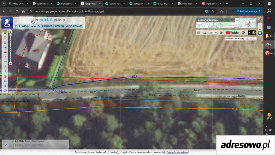Image resolution: width=275 pixels, height=155 pixels.
Task: Open map settings gears icon
Action: [x=260, y=19]
